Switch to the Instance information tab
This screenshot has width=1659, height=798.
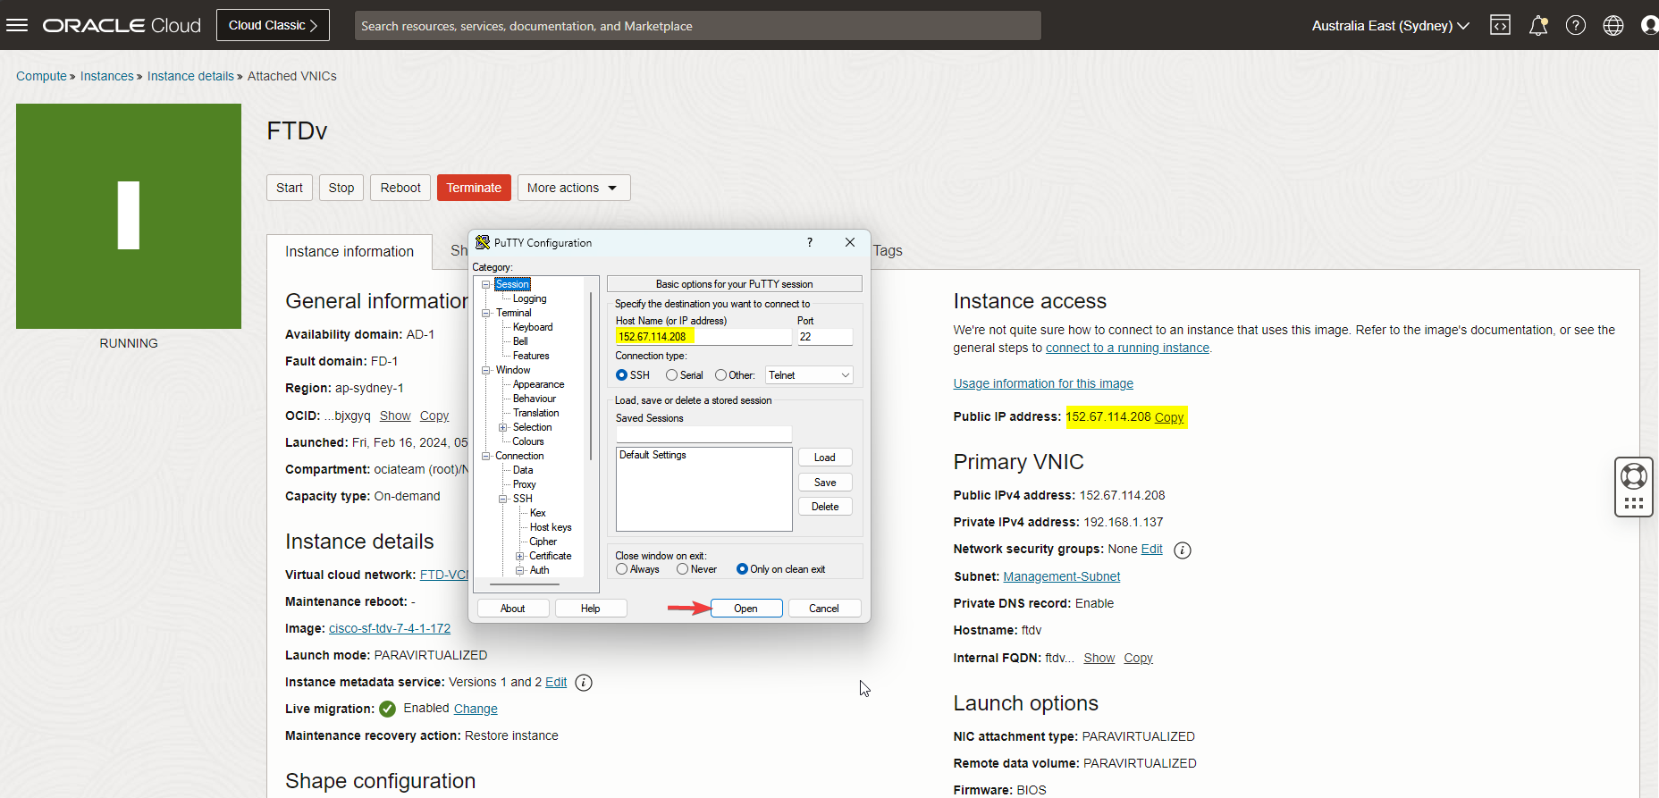[349, 252]
